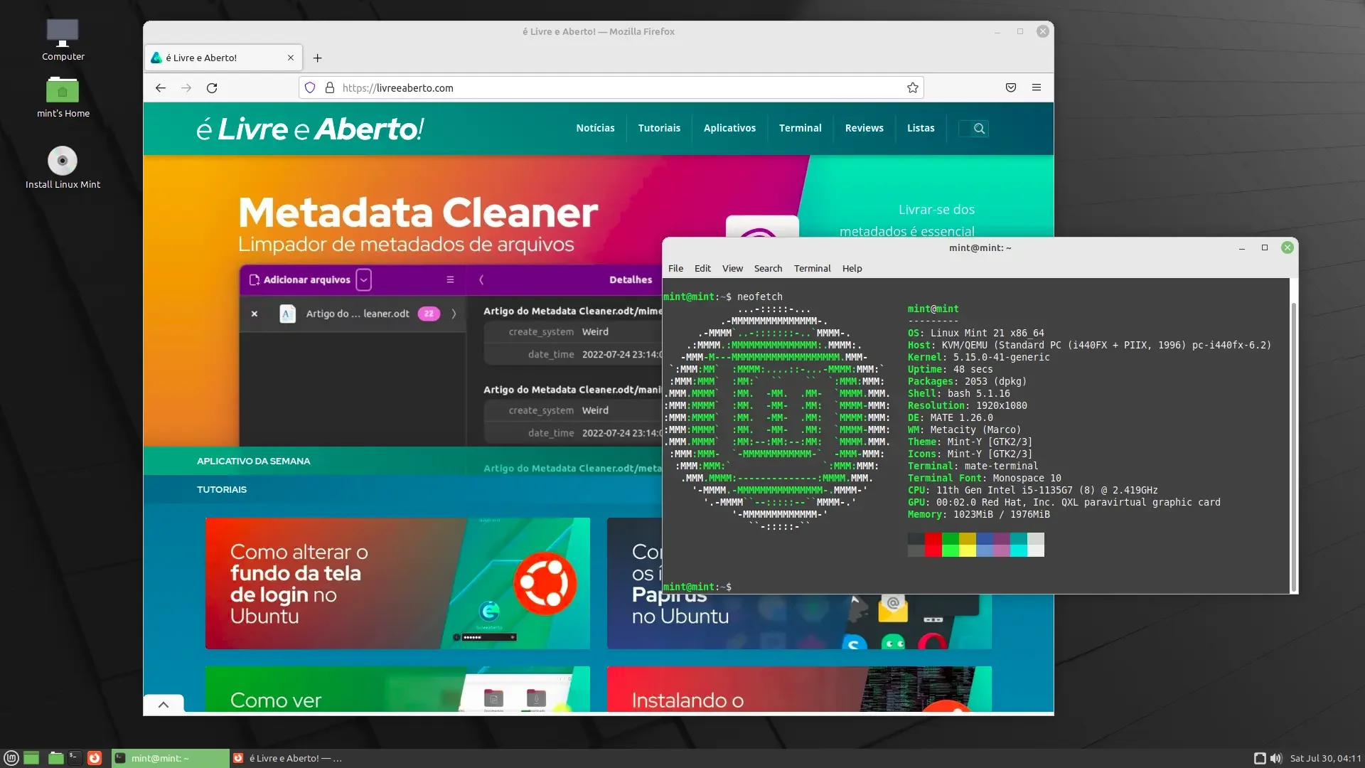Launch the terminal from the panel launcher
1365x768 pixels.
pos(75,758)
